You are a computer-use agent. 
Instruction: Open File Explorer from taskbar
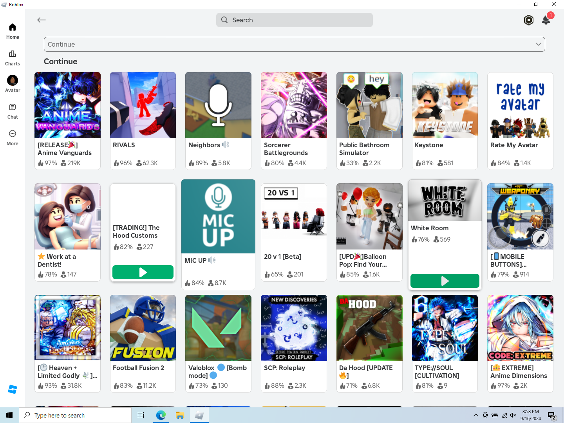click(x=180, y=415)
